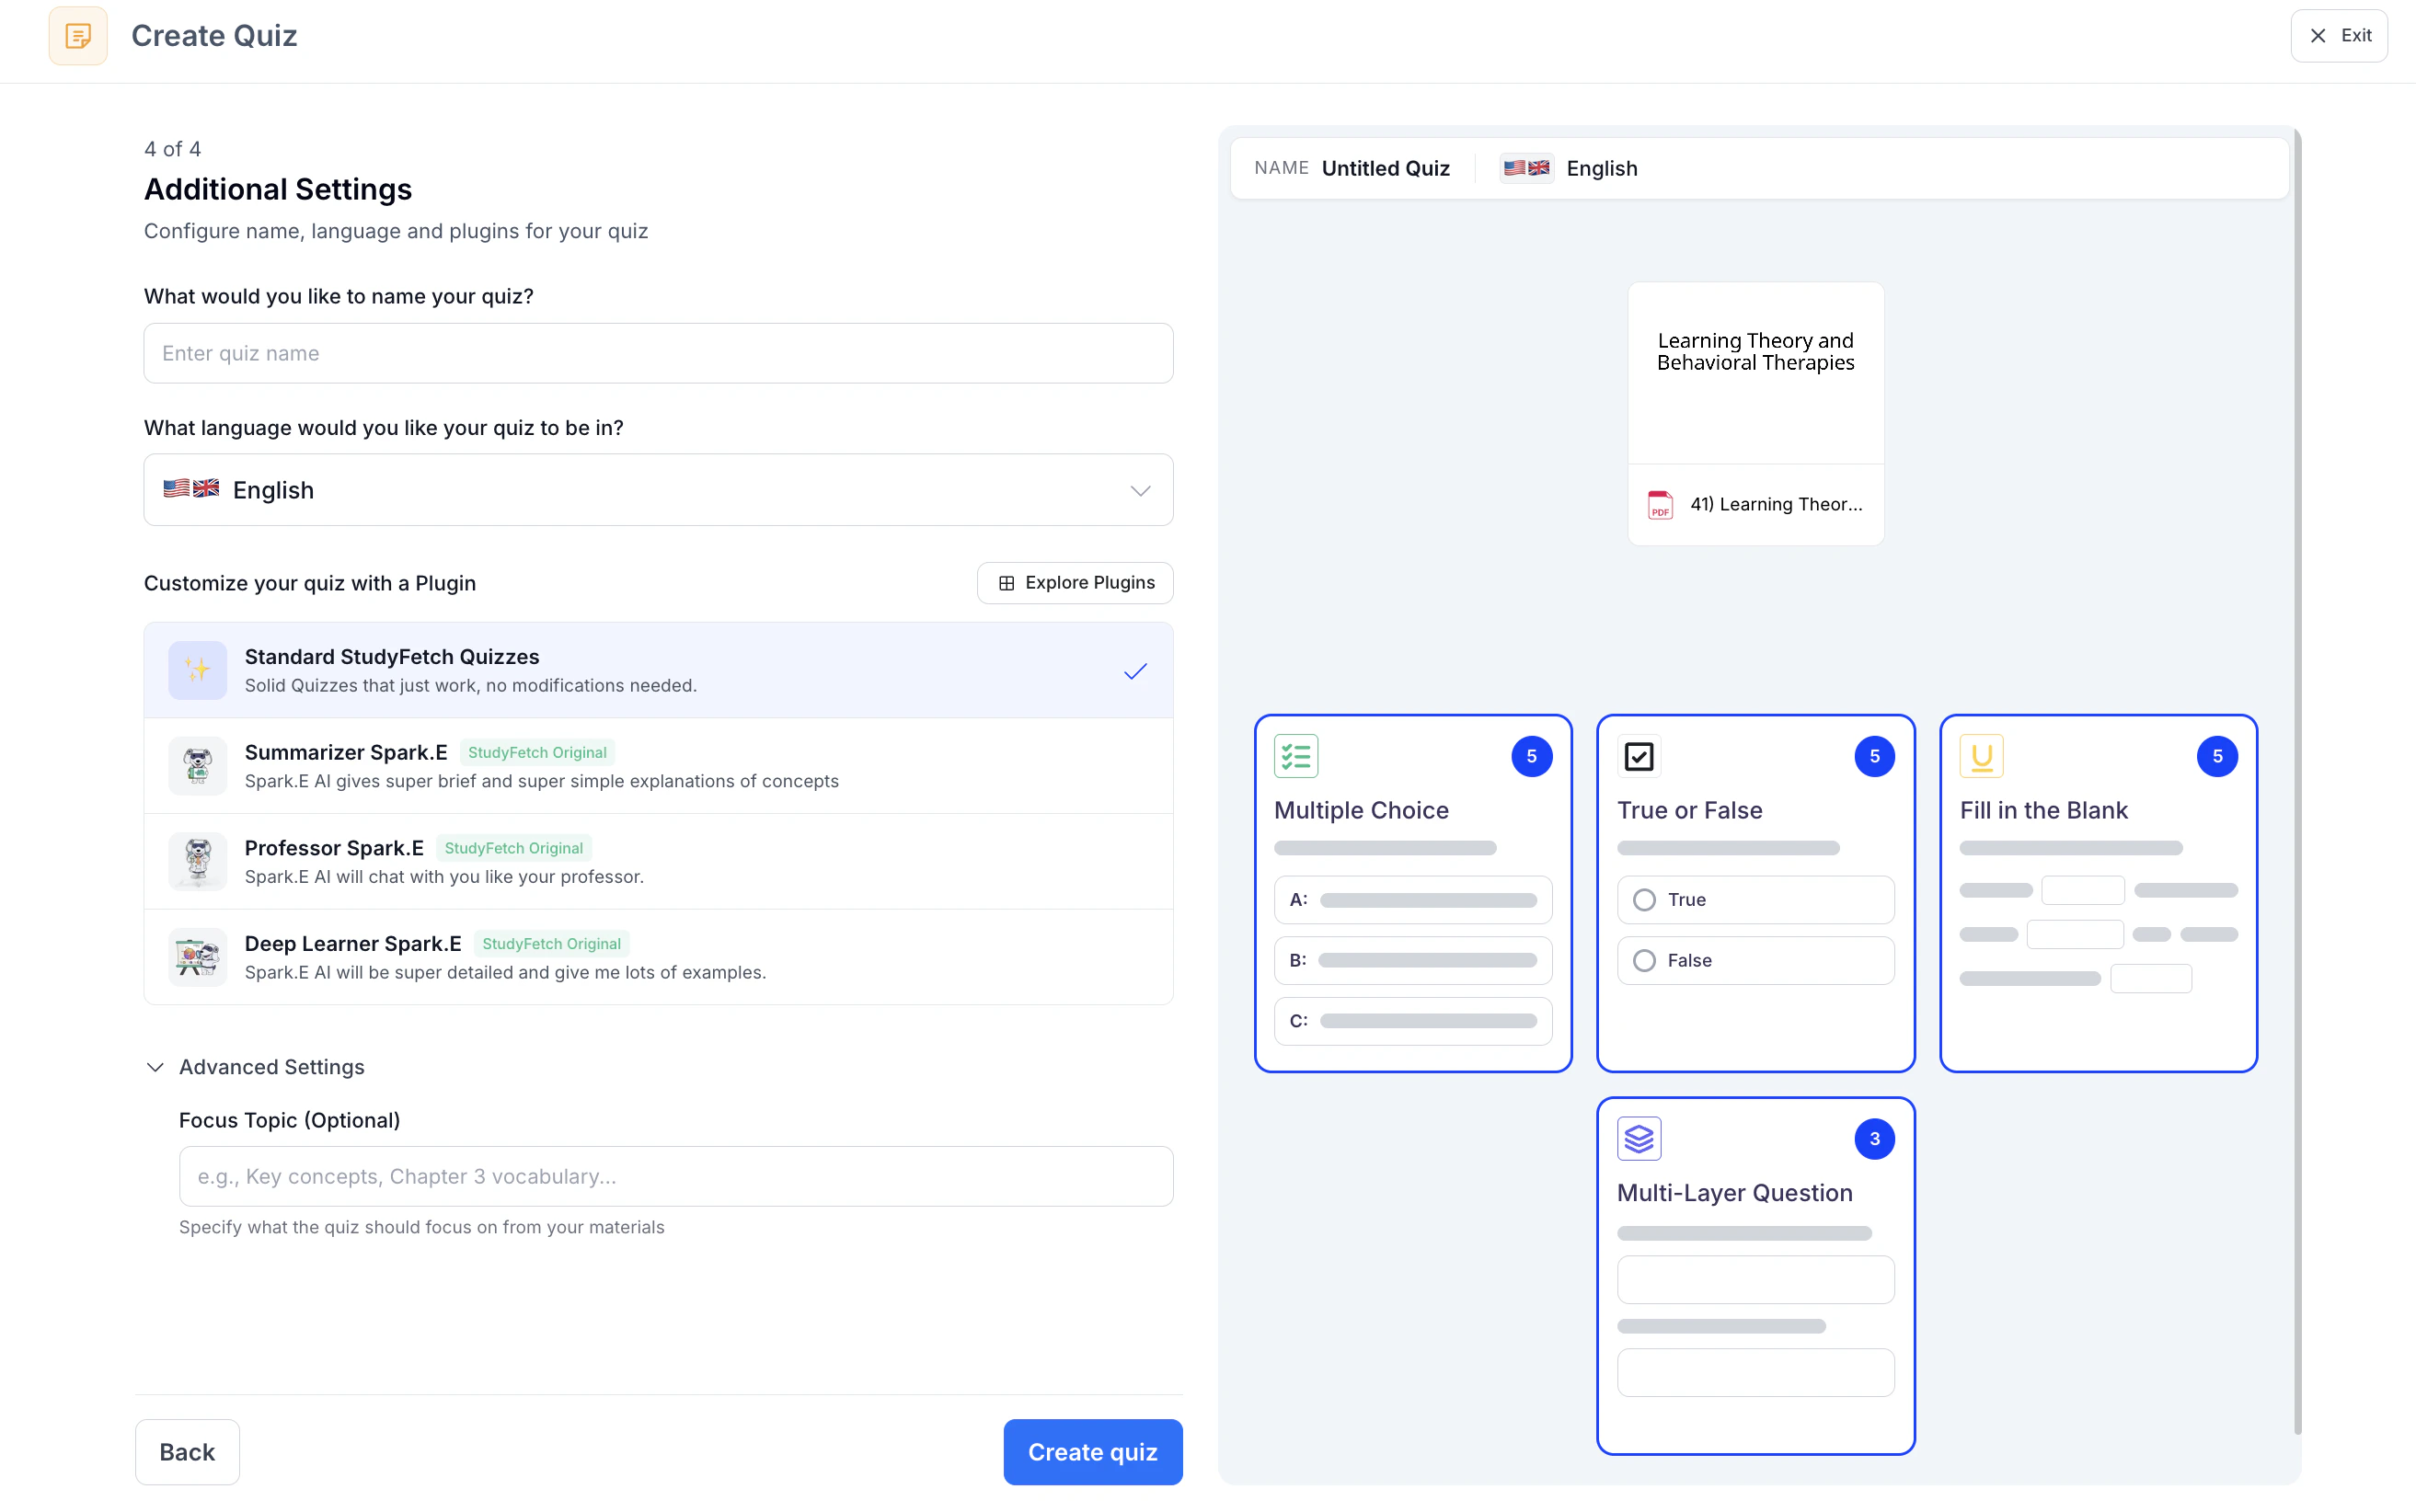Click the blue checkmark on Standard StudyFetch Quizzes
This screenshot has width=2416, height=1512.
[x=1134, y=671]
